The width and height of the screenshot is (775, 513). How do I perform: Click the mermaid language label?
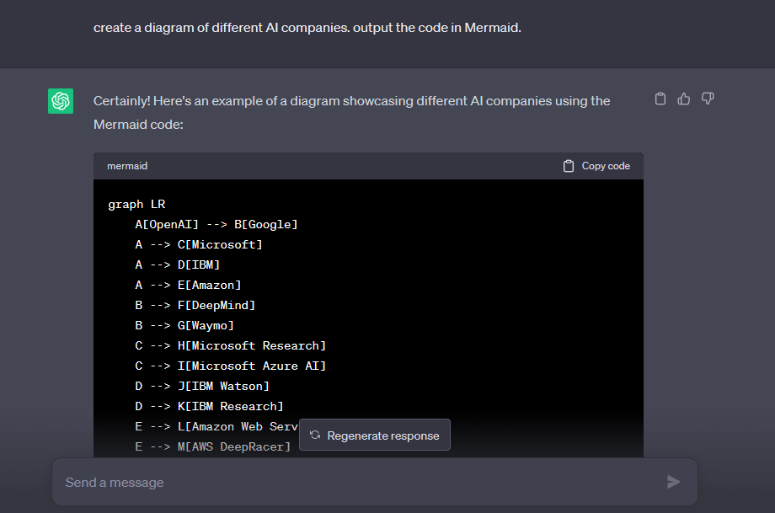coord(127,166)
